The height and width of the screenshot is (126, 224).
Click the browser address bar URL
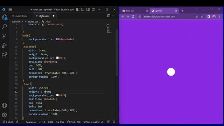(159, 16)
